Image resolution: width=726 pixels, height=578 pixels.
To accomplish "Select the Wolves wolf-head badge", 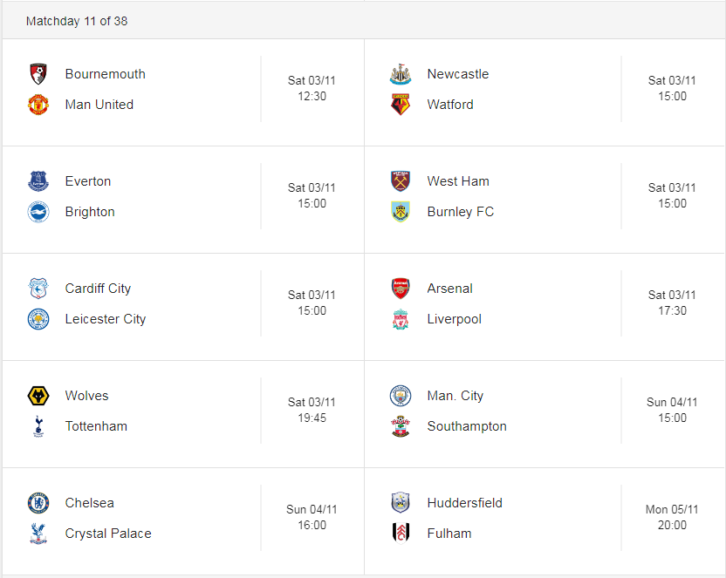I will [38, 396].
